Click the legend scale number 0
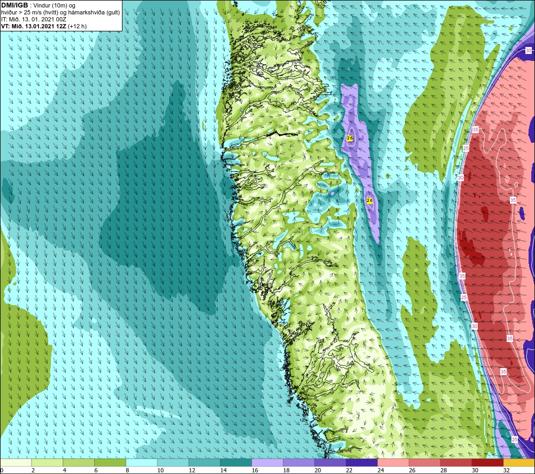Viewport: 535px width, 474px height. [2, 470]
